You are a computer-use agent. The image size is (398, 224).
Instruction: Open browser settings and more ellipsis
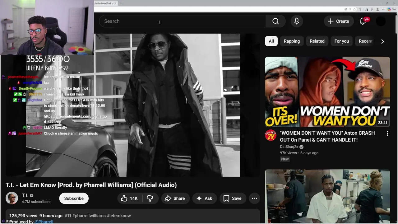coord(383,9)
